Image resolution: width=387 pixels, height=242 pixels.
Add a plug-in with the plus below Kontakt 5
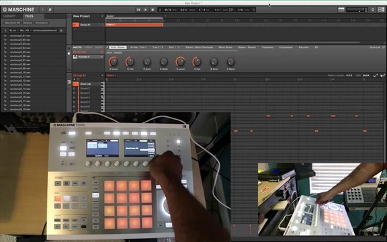pyautogui.click(x=75, y=61)
